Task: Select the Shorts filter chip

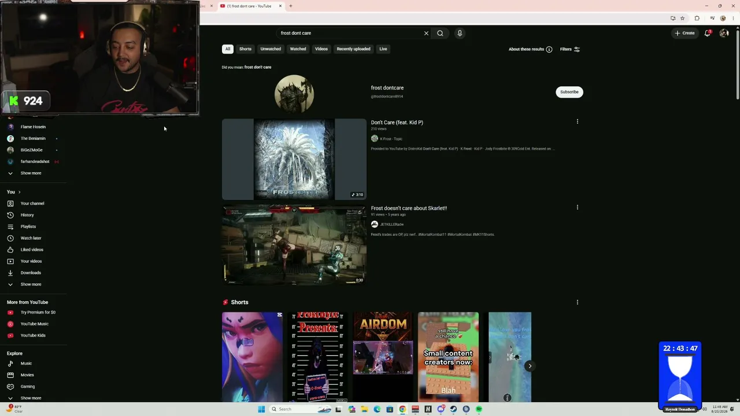Action: click(x=245, y=49)
